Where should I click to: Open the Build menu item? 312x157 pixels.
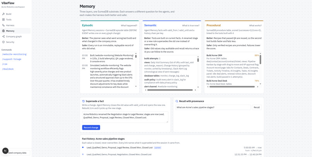click(15, 14)
